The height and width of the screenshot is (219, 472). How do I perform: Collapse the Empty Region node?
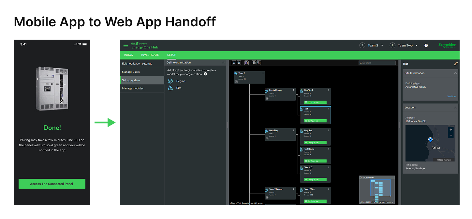[x=267, y=98]
